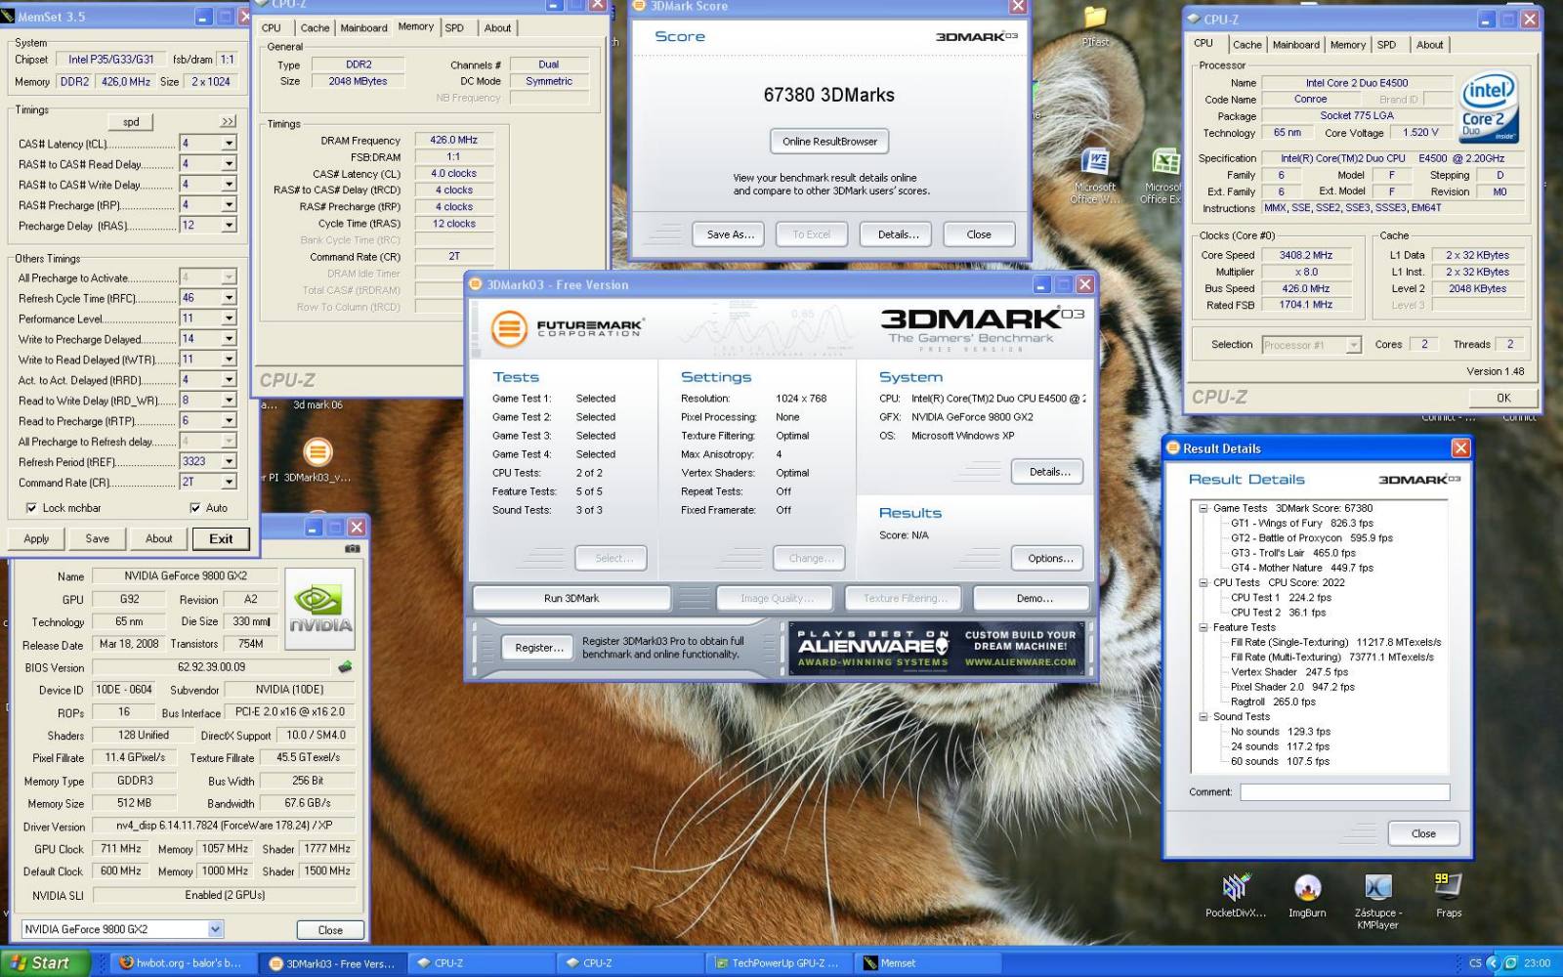Open the 3DMark03 desktop shortcut icon
Image resolution: width=1563 pixels, height=977 pixels.
click(x=316, y=459)
